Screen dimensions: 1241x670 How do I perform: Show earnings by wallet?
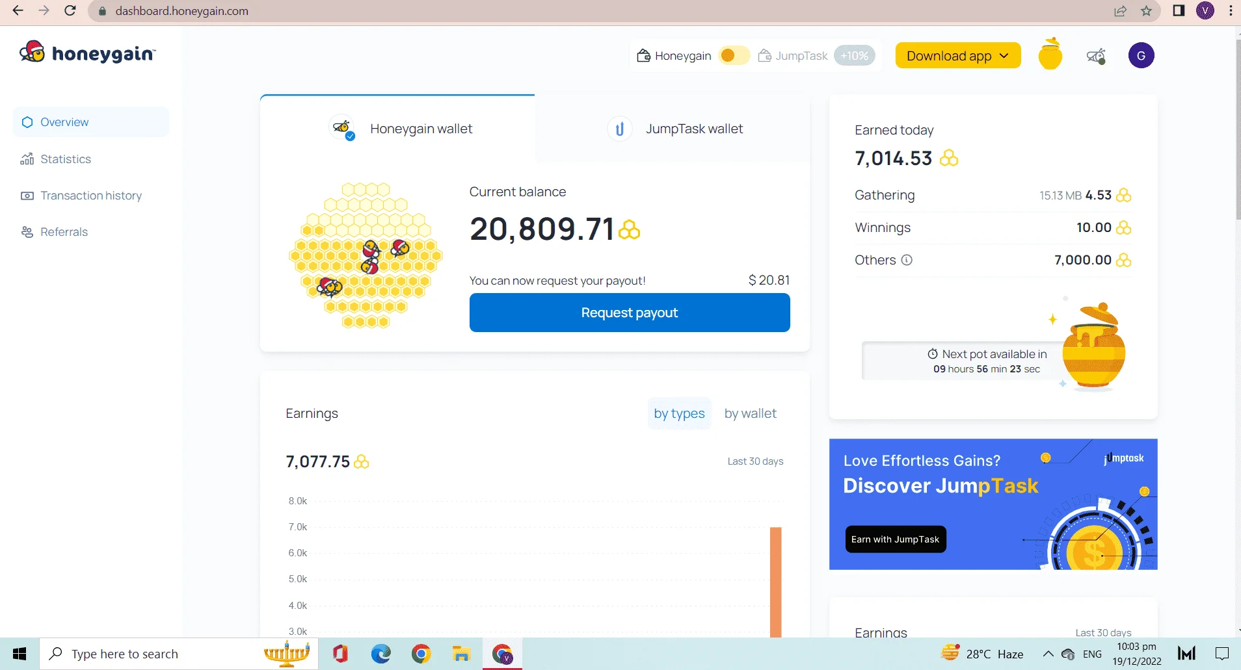pos(751,413)
